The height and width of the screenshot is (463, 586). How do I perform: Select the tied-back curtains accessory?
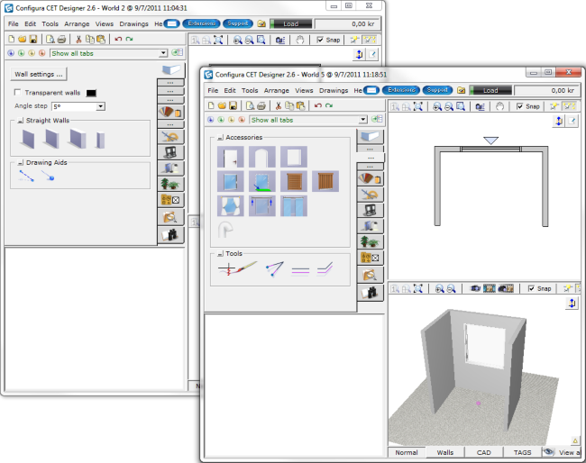230,206
